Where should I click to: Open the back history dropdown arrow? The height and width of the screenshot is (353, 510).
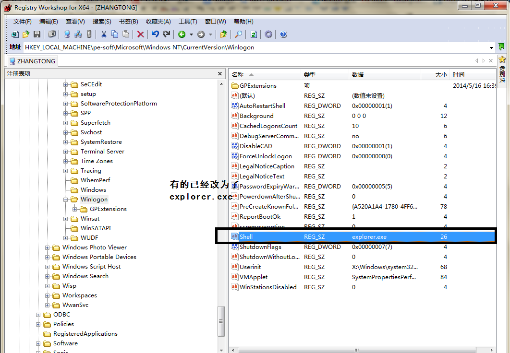coord(191,34)
